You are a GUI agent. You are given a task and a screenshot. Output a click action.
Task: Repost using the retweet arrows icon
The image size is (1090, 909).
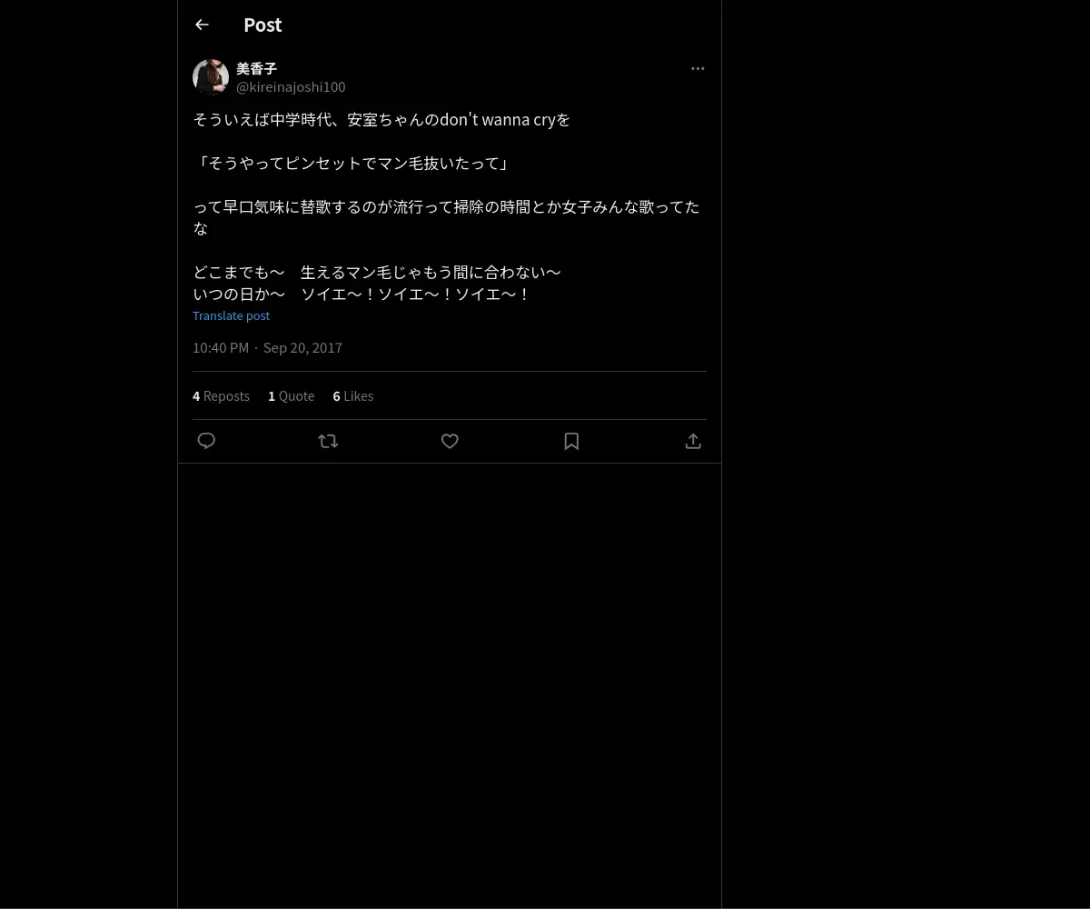(328, 441)
